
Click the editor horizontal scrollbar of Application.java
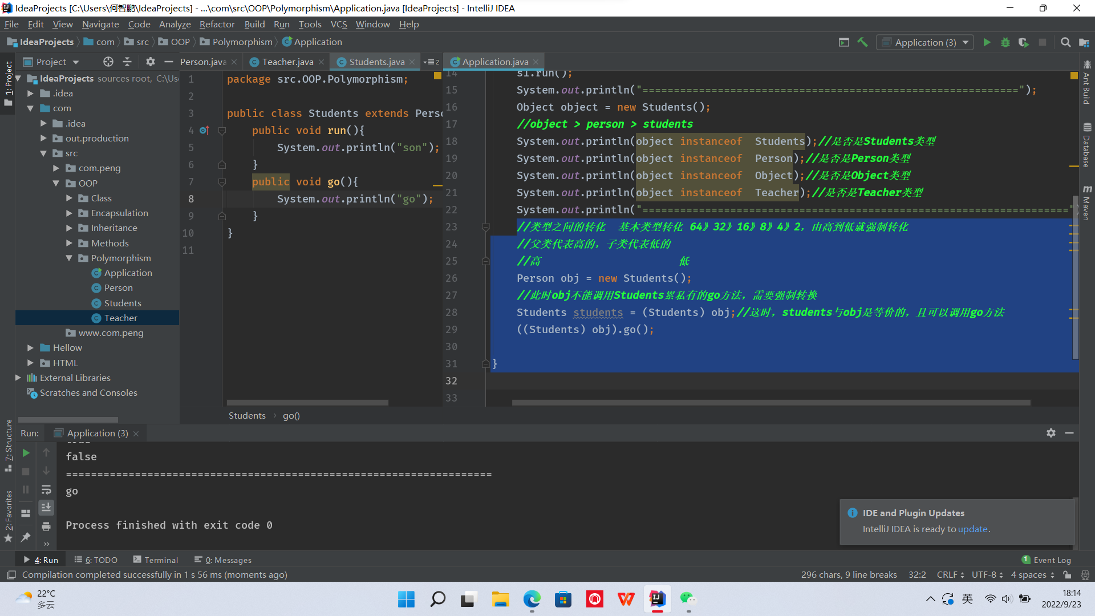tap(770, 403)
